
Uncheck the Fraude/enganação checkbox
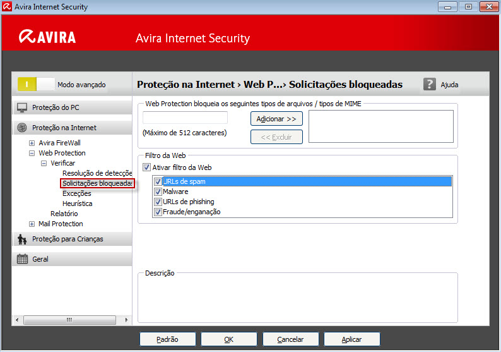click(158, 212)
